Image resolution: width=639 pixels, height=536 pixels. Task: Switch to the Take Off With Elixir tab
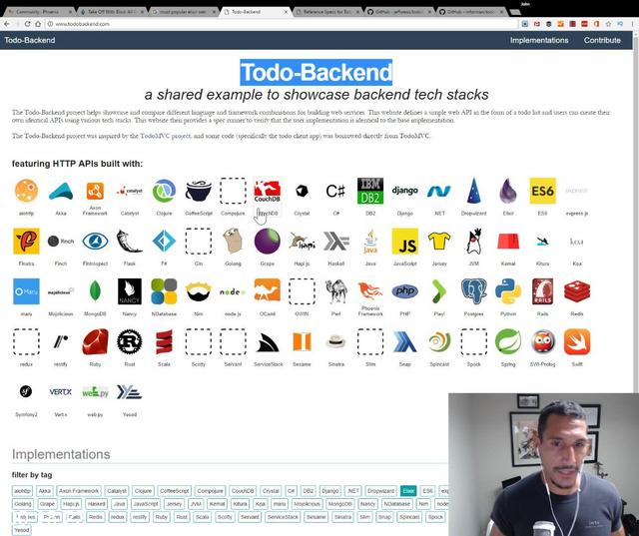[112, 12]
